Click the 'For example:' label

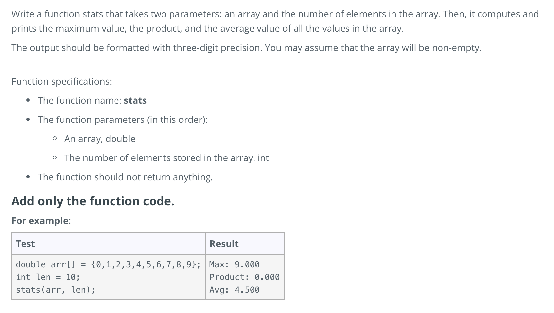coord(41,221)
